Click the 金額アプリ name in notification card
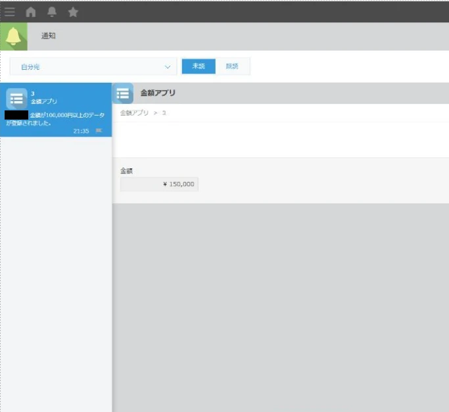Viewport: 449px width, 412px height. (44, 101)
